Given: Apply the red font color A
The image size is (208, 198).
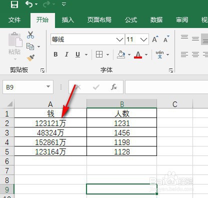Looking at the screenshot, I should [138, 54].
